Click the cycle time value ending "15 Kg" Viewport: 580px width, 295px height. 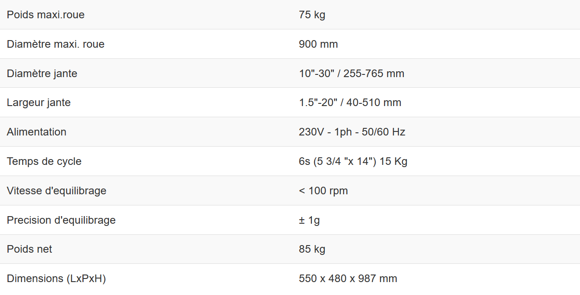coord(353,161)
